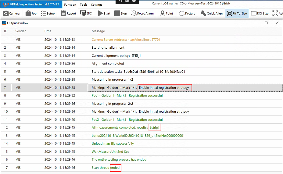The image size is (283, 174).
Task: Sort by the ID column header
Action: tap(6, 31)
